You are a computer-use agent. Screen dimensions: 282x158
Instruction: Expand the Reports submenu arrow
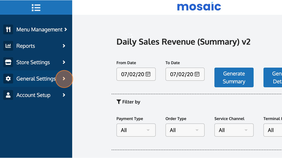click(x=64, y=46)
